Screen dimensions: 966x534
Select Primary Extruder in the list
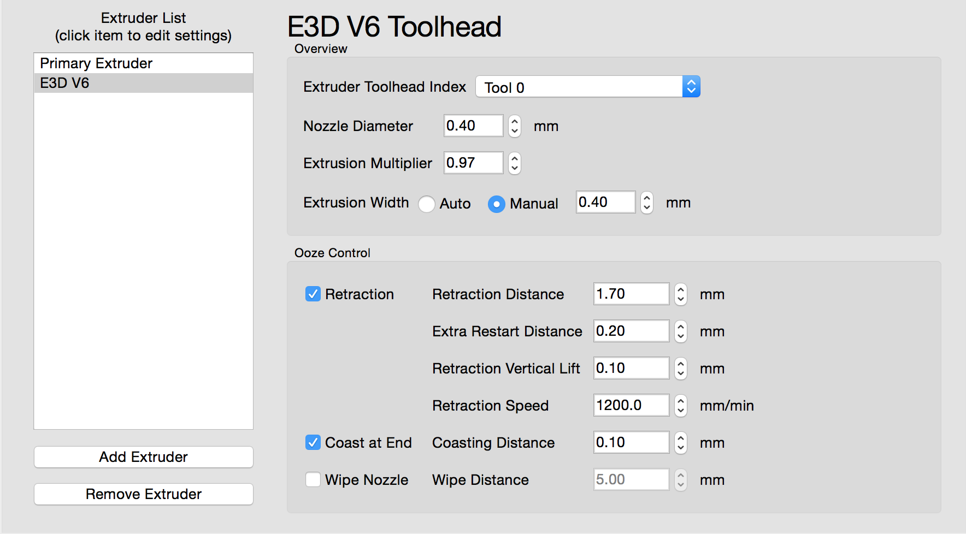(96, 63)
